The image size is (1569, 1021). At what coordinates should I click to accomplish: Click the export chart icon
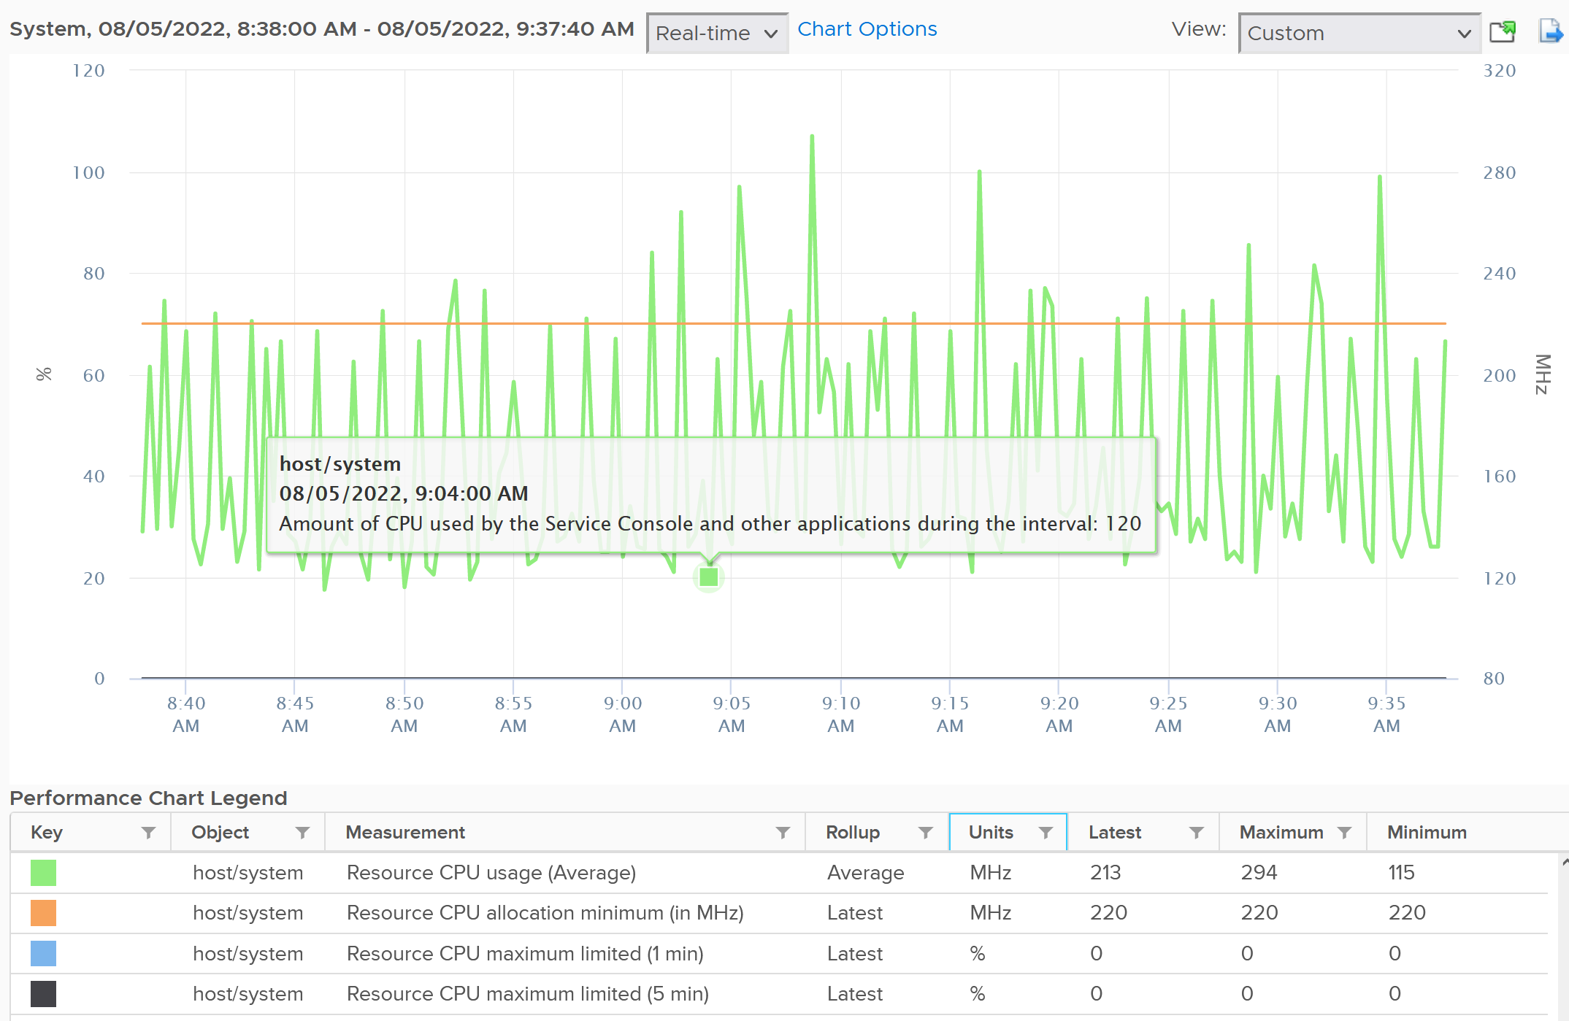1550,31
